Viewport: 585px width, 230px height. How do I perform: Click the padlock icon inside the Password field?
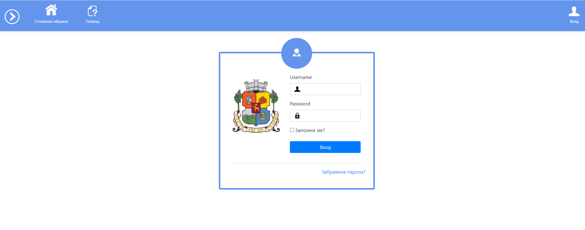click(297, 116)
